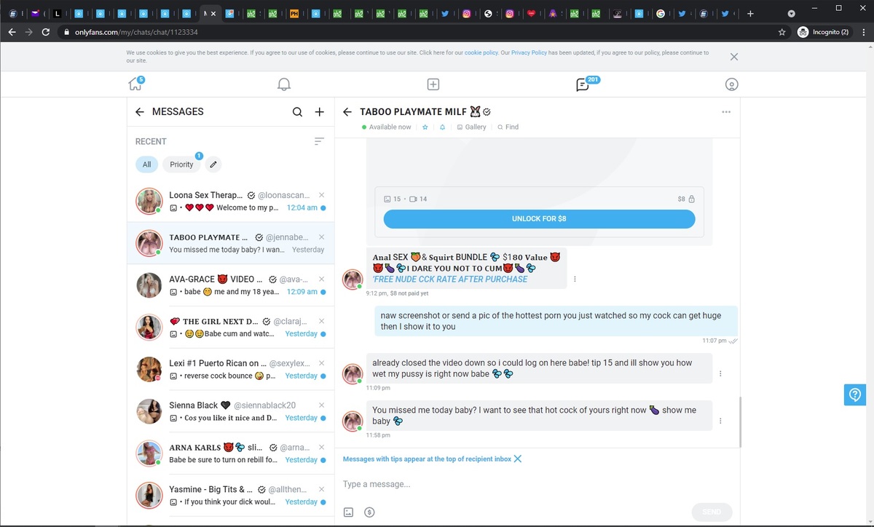
Task: Open options menu for the 11:09 pm message
Action: [720, 374]
